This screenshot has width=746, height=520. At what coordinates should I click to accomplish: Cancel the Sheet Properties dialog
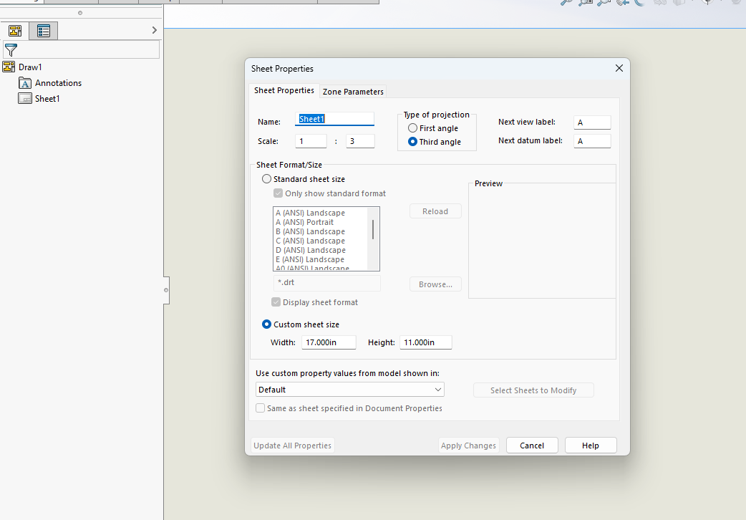tap(532, 446)
